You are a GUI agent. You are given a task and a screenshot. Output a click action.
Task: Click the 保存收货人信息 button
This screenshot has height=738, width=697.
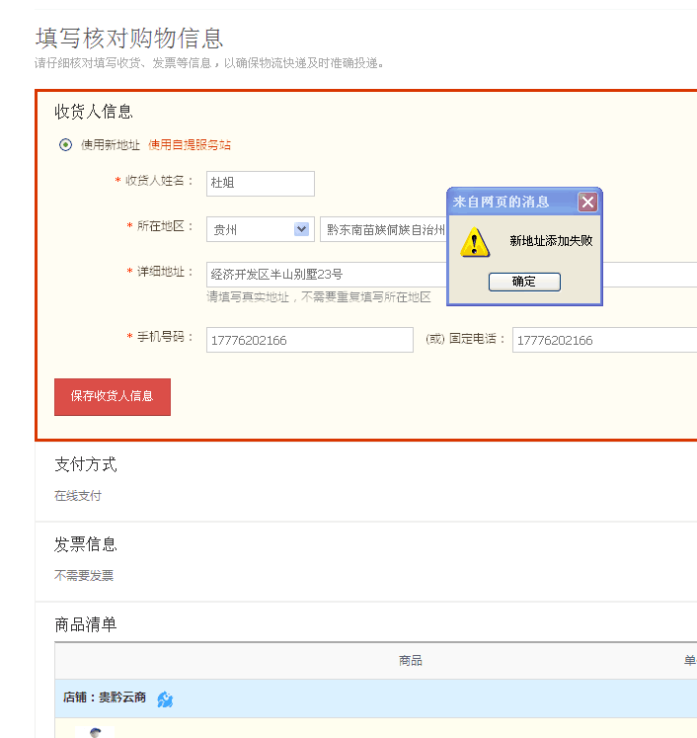pos(113,397)
